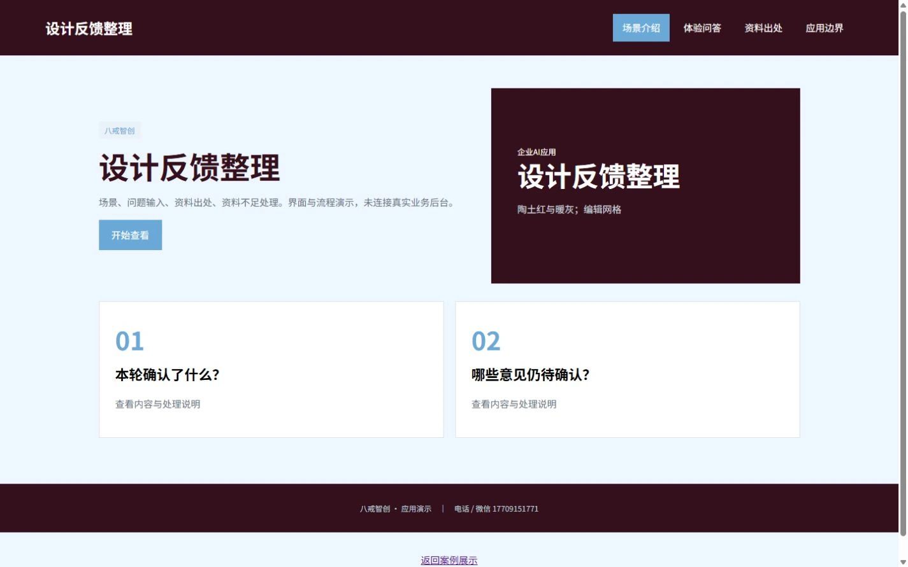Image resolution: width=908 pixels, height=567 pixels.
Task: Click the 设计反馈整理 site logo title
Action: (x=89, y=29)
